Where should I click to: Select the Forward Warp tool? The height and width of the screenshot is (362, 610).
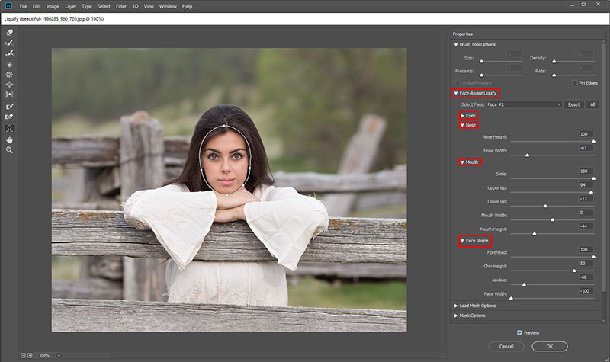click(10, 33)
